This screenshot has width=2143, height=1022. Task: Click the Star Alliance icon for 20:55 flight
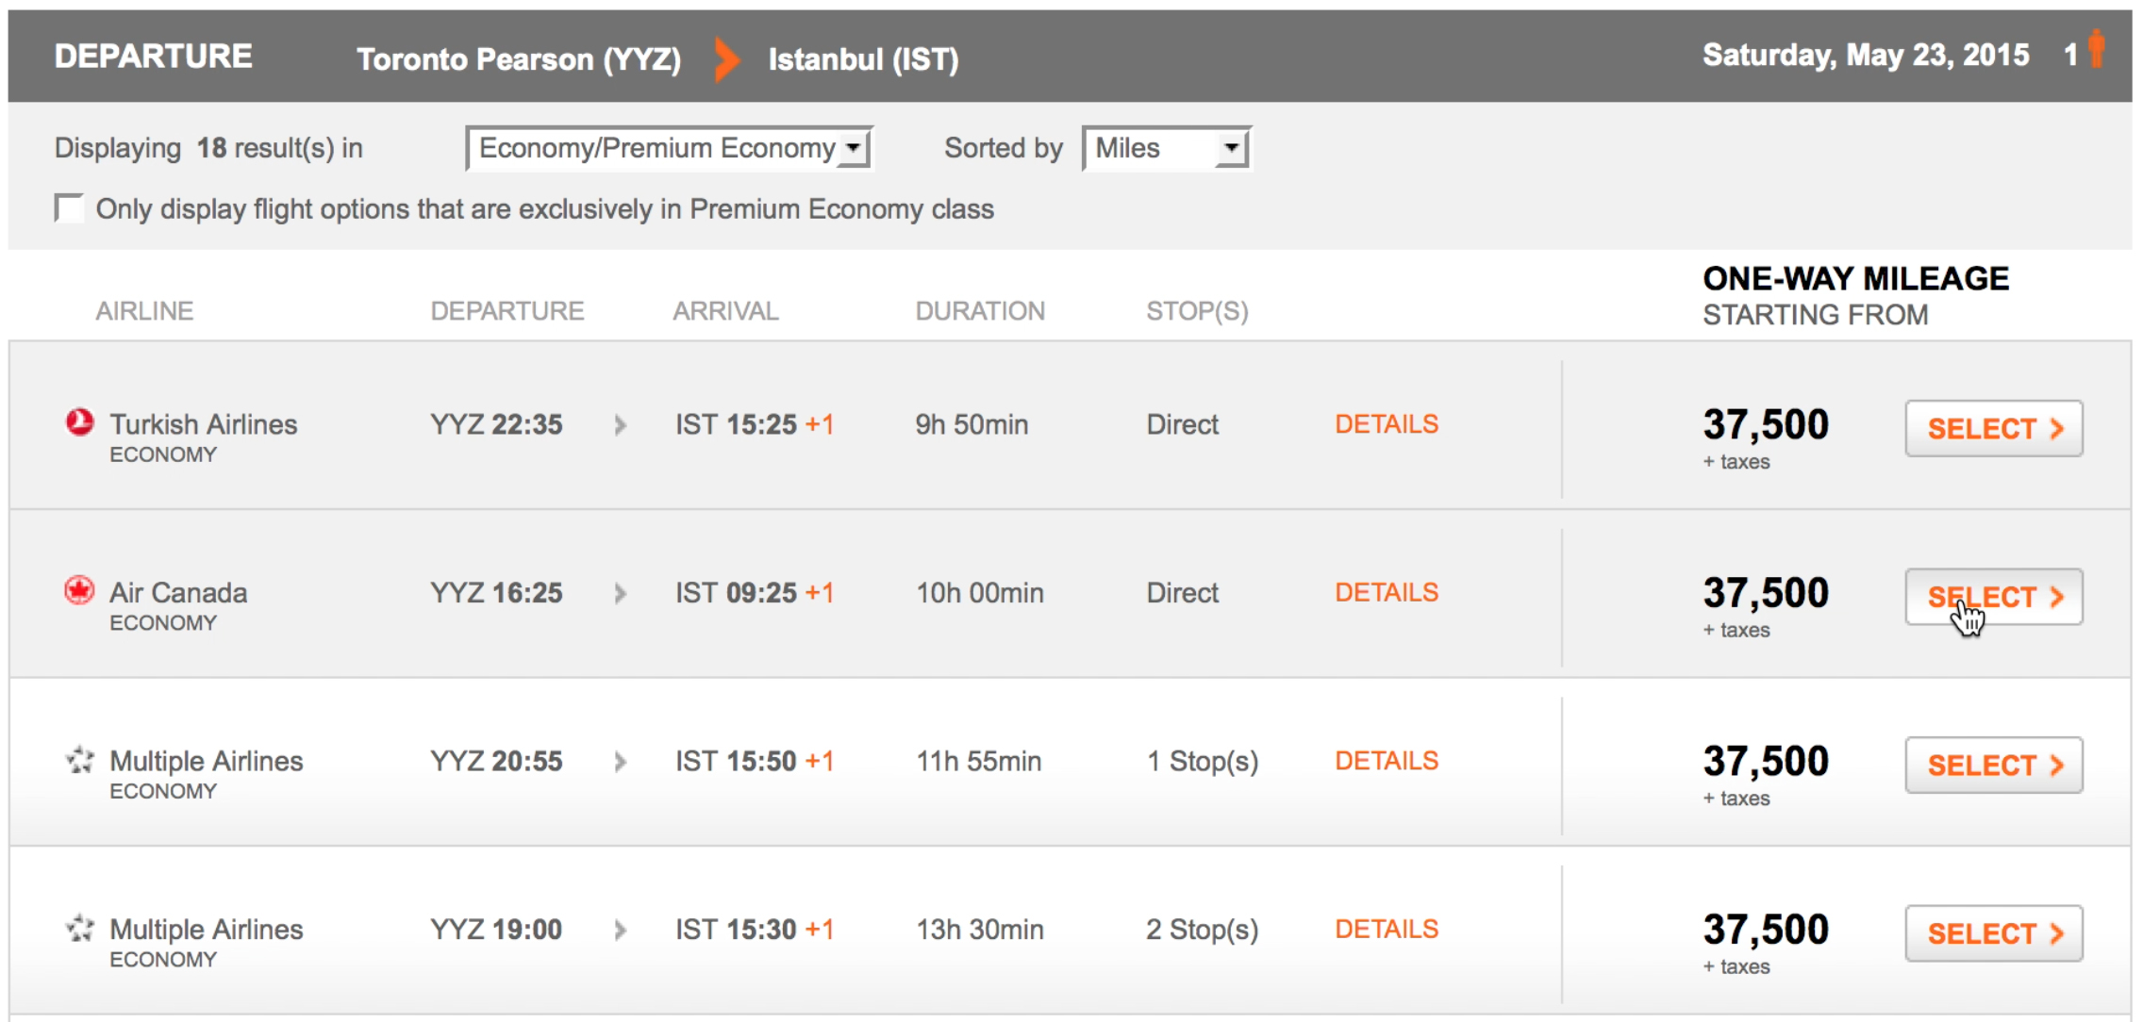80,759
